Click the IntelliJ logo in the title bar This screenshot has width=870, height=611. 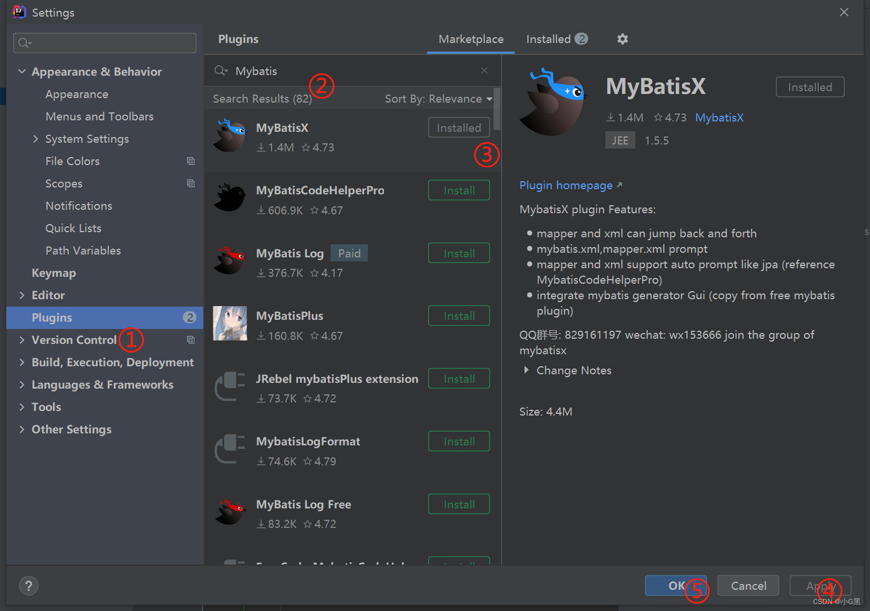19,12
